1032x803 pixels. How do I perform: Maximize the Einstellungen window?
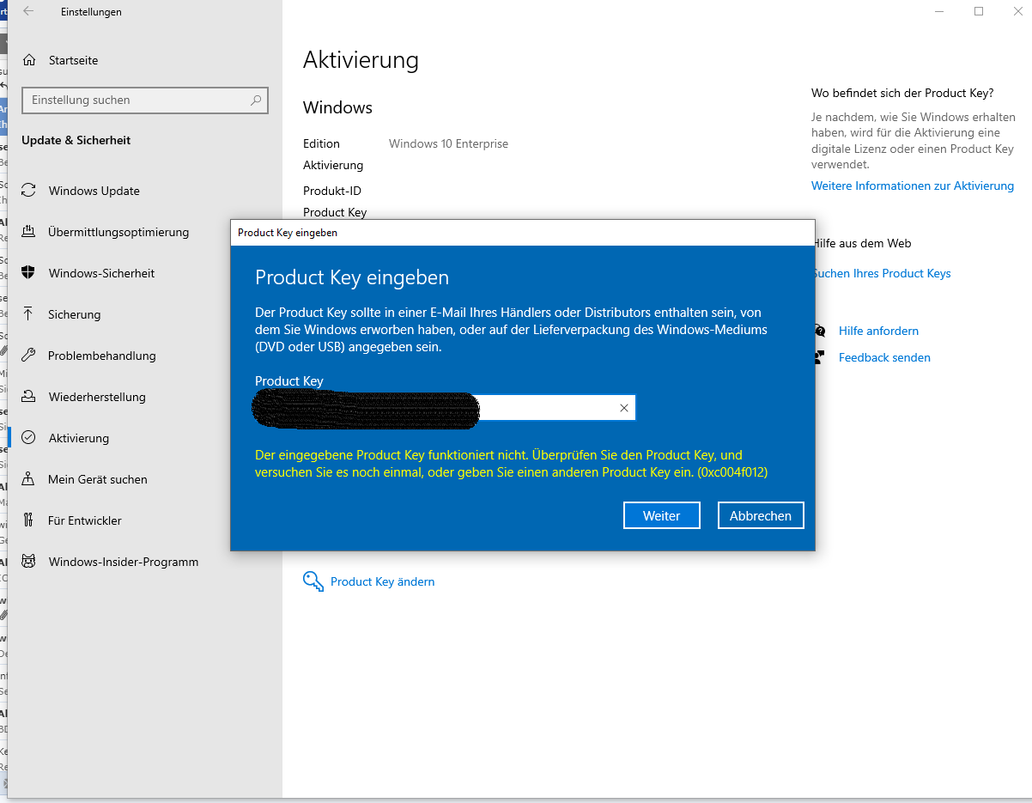[979, 12]
